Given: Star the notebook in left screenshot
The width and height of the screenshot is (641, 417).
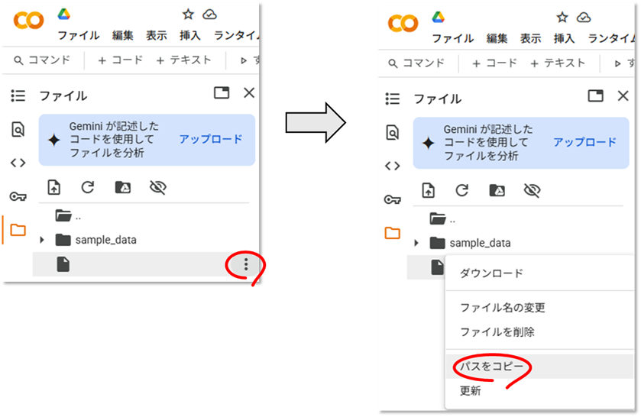Looking at the screenshot, I should tap(188, 15).
